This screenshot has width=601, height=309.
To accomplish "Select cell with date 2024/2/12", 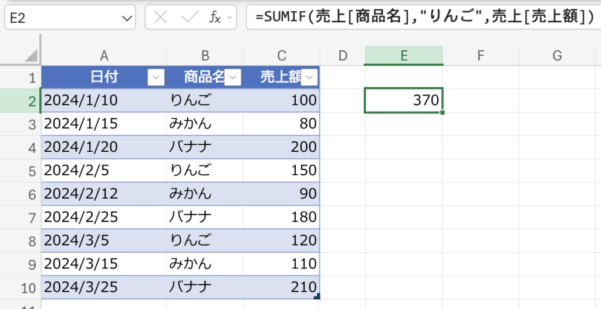I will (103, 194).
